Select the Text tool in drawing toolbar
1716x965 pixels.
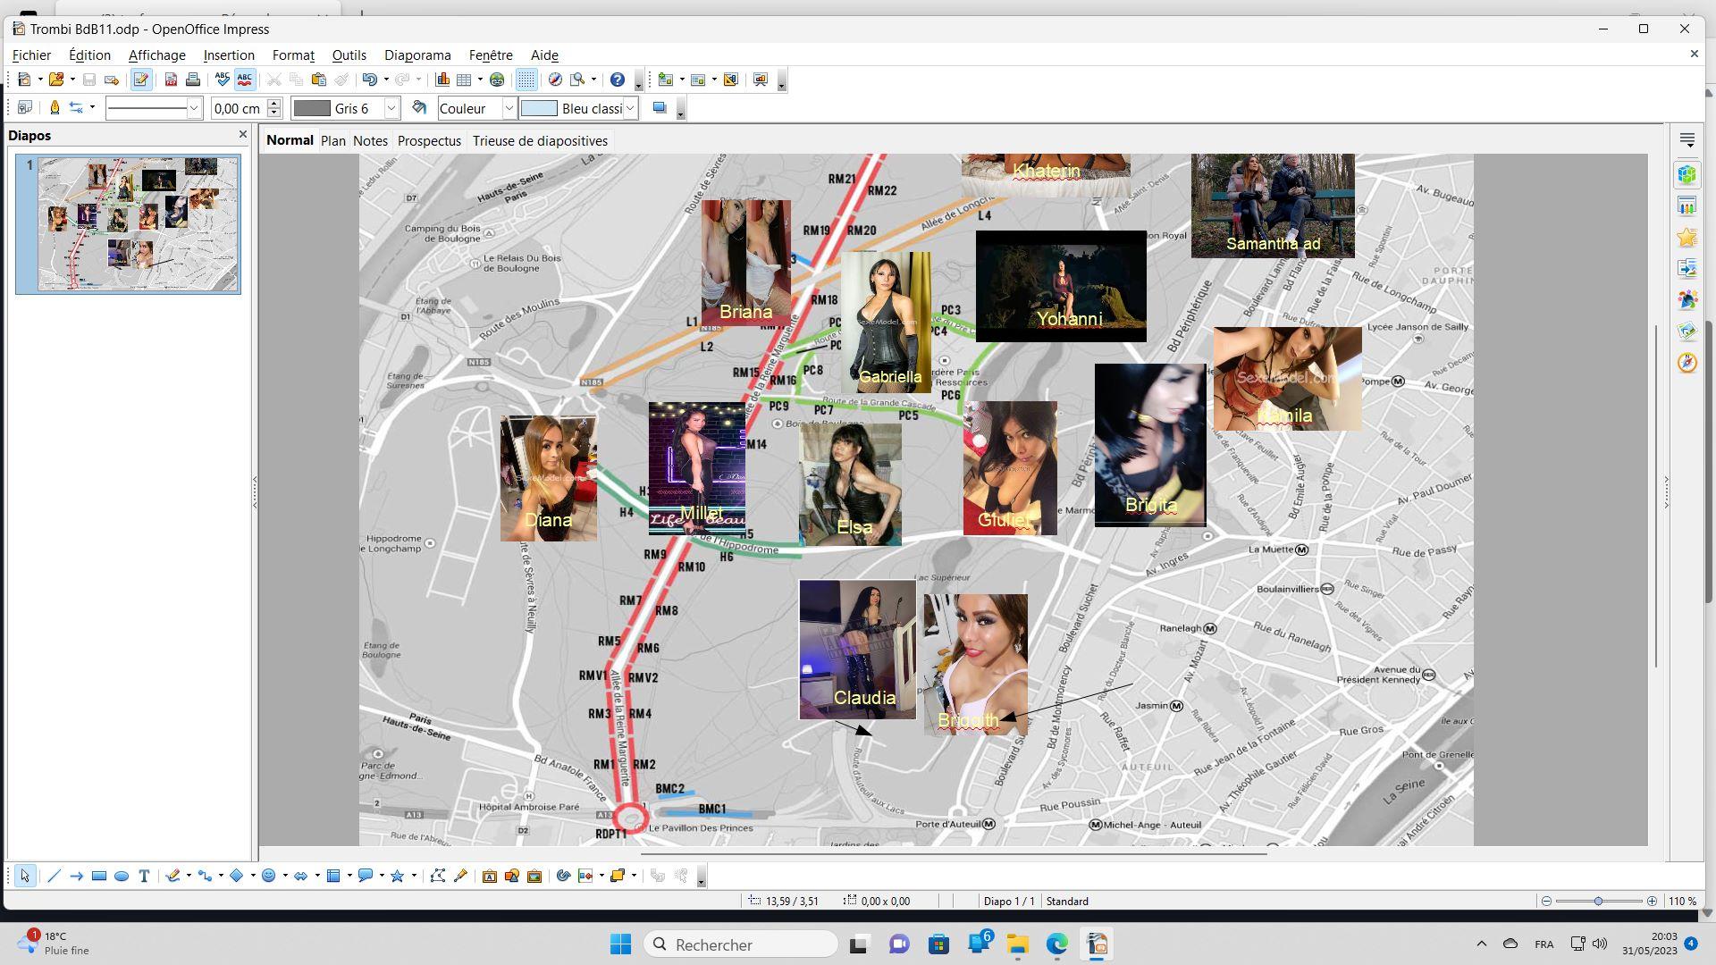[144, 876]
